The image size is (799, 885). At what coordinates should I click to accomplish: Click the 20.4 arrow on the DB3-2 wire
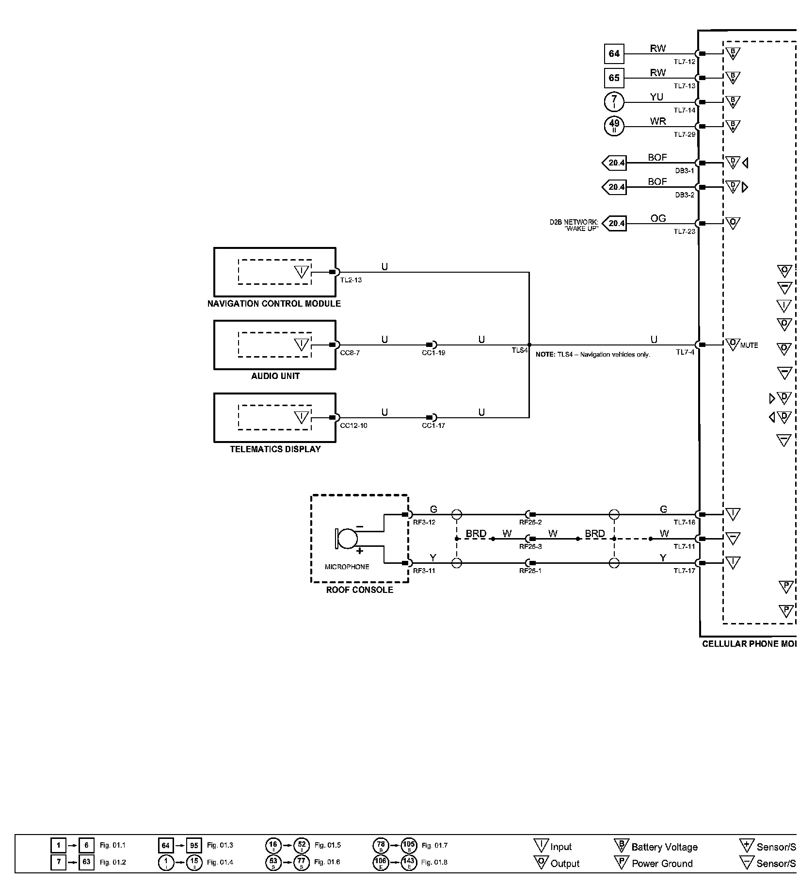(615, 187)
